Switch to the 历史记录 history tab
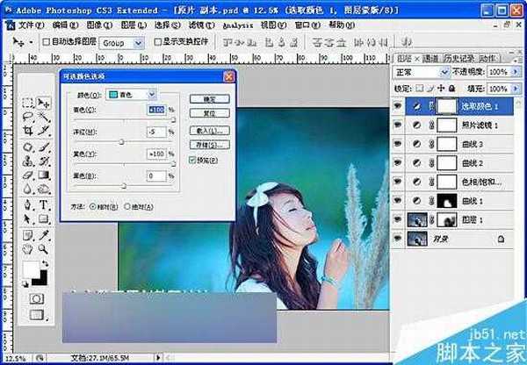Screen dimensions: 527x365 click(458, 59)
